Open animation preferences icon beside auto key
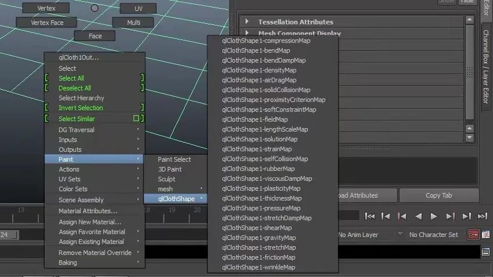 [x=486, y=234]
